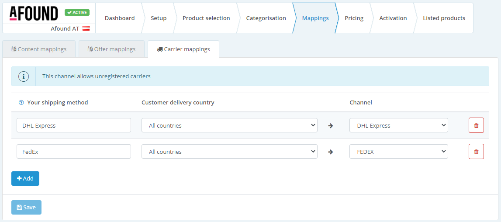Switch to the Content mappings tab
This screenshot has width=501, height=222.
coord(39,49)
